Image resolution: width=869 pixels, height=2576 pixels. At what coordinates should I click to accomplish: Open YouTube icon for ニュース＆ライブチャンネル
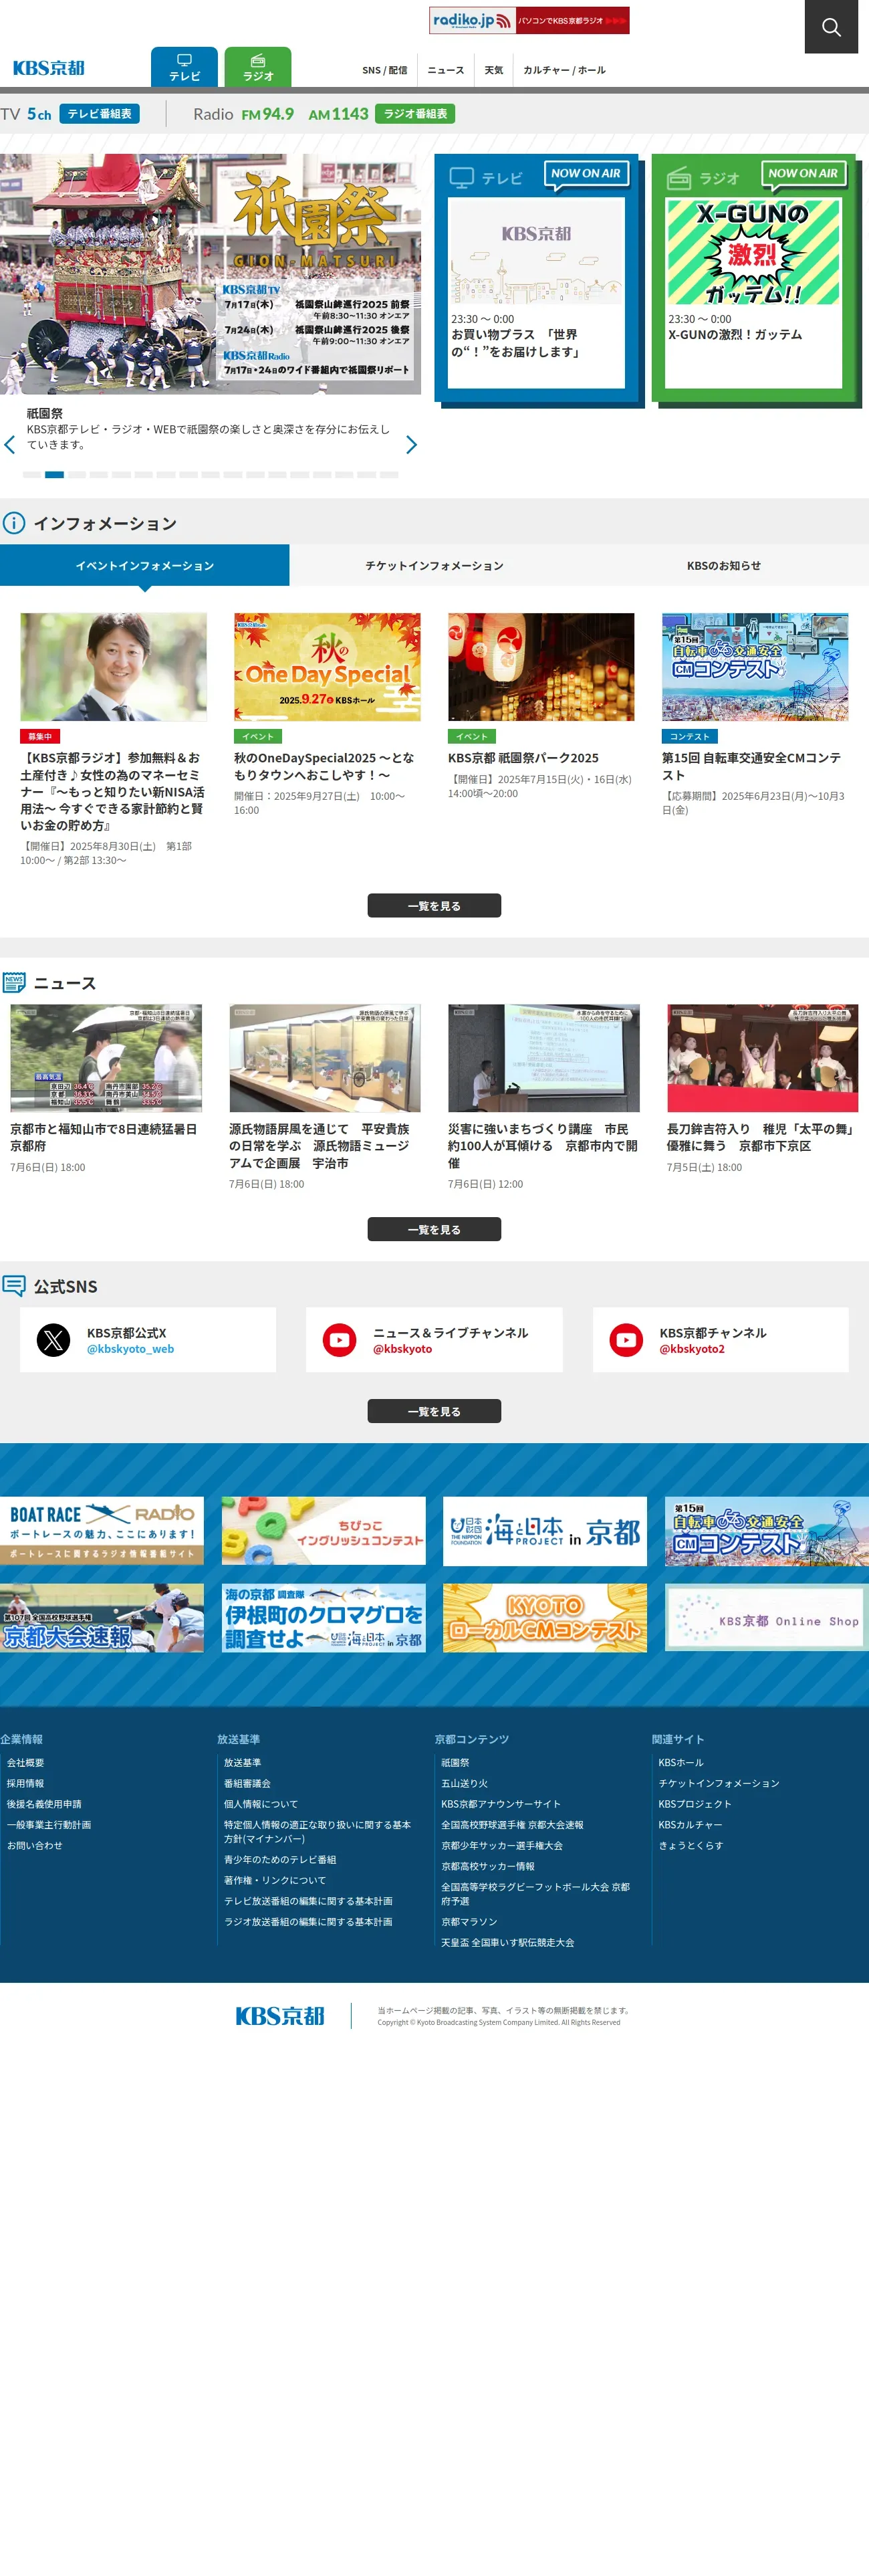coord(340,1340)
